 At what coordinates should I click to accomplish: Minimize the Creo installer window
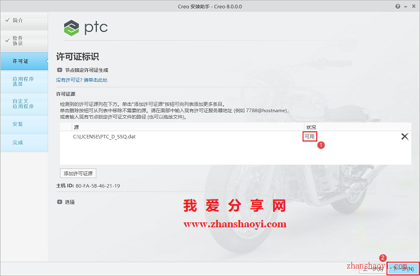click(406, 6)
